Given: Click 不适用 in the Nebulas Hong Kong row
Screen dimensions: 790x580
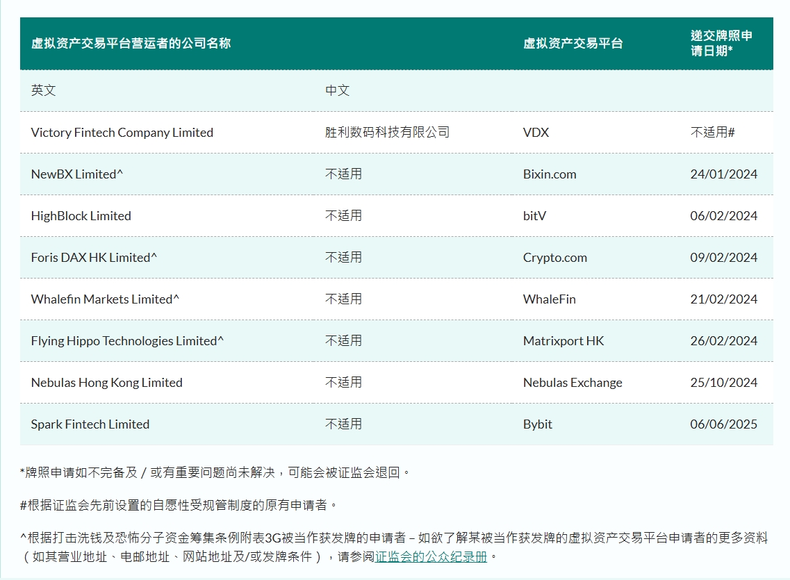Looking at the screenshot, I should (x=344, y=383).
